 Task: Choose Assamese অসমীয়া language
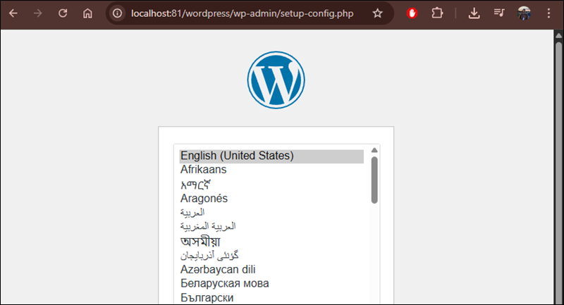click(x=271, y=241)
